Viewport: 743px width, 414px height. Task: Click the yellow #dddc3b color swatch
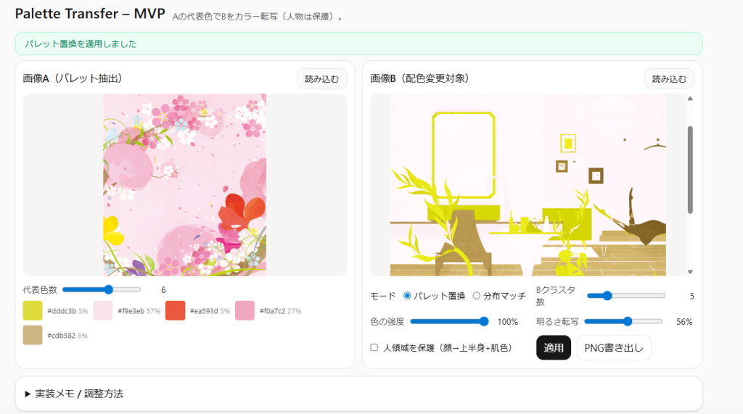click(33, 310)
